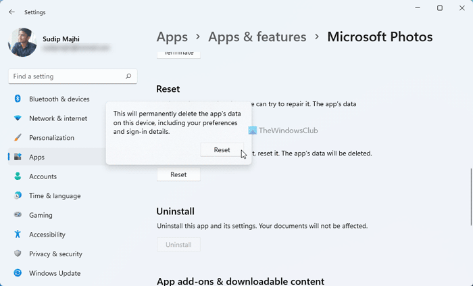473x286 pixels.
Task: Click the Microsoft Photos breadcrumb title
Action: click(380, 37)
